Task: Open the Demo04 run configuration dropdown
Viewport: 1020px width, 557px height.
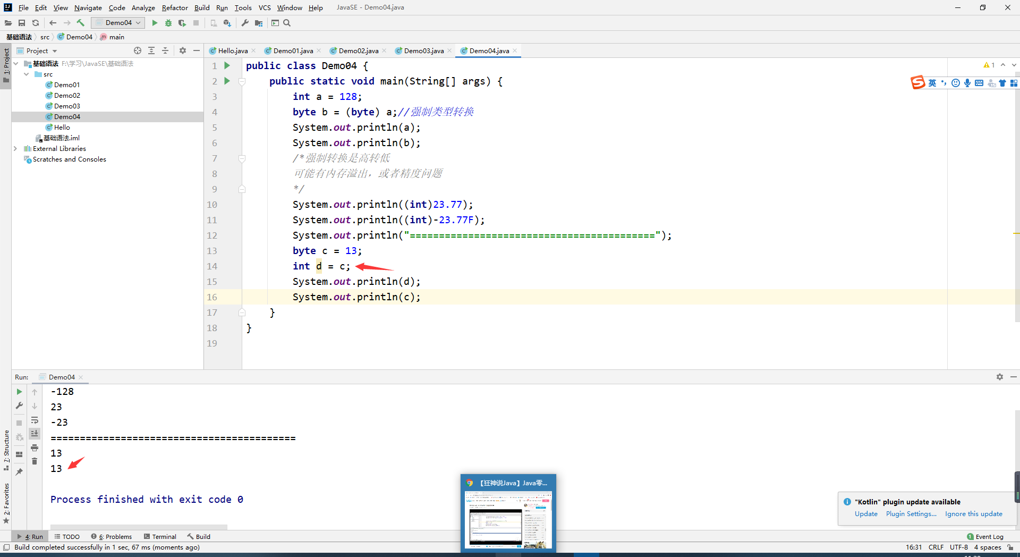Action: tap(118, 23)
